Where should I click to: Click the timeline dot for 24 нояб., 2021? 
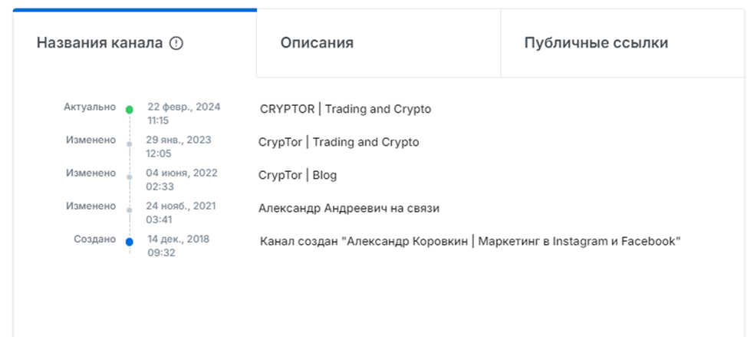pyautogui.click(x=130, y=210)
